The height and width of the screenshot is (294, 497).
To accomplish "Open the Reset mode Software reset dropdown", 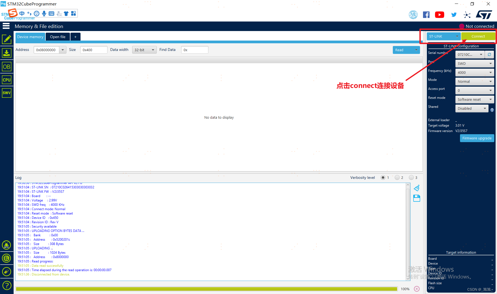I will click(475, 99).
